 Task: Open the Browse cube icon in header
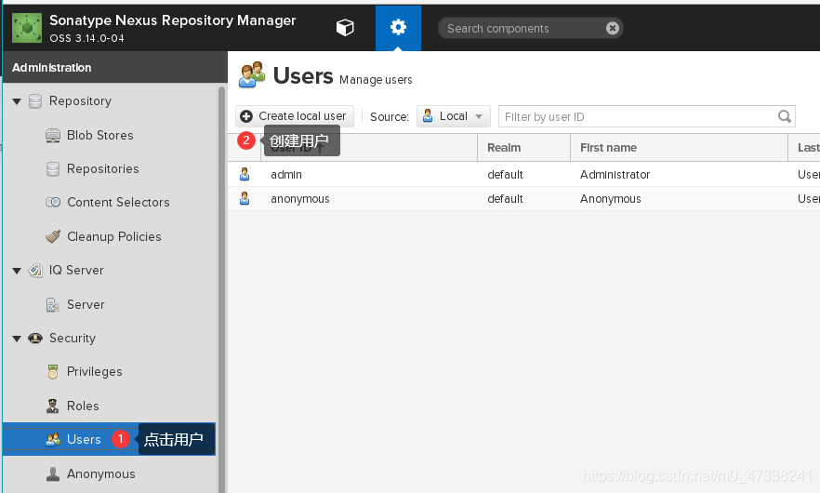pyautogui.click(x=345, y=28)
